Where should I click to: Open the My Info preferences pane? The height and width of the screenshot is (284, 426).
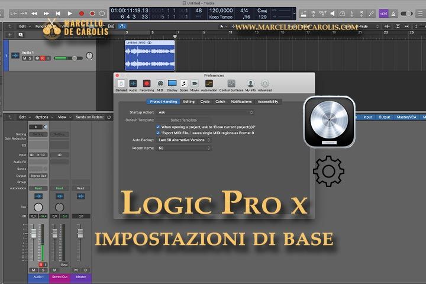click(x=250, y=86)
